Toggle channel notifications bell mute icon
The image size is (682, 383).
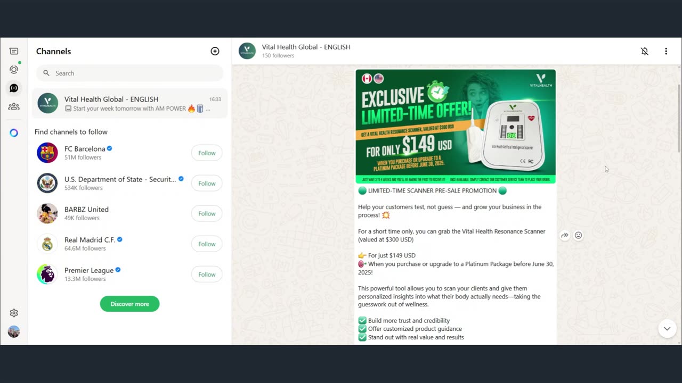tap(645, 52)
